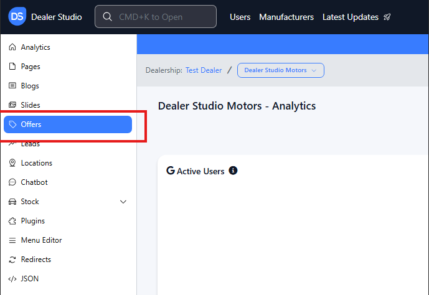Click the Analytics home icon in sidebar

click(x=12, y=47)
